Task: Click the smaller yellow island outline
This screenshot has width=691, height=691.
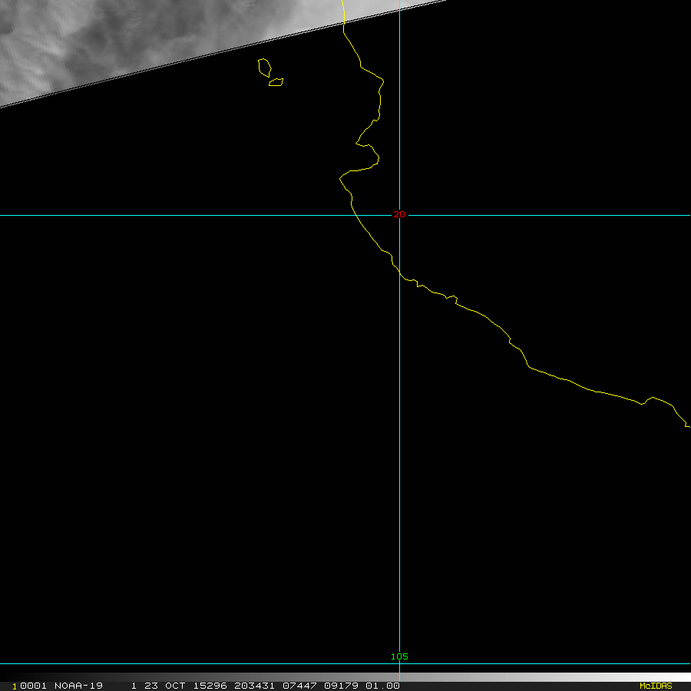Action: click(x=276, y=81)
